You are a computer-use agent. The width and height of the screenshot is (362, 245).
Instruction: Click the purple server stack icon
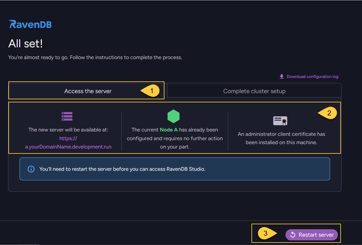coord(67,116)
